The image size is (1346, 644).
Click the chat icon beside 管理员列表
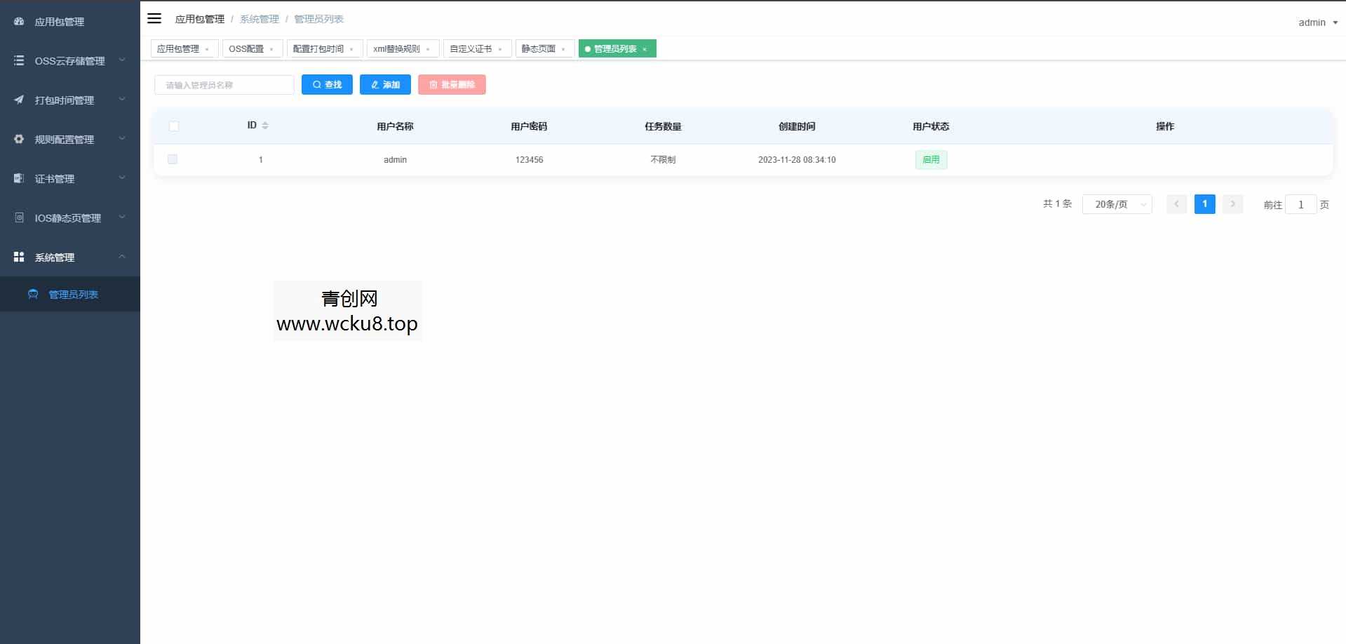33,294
